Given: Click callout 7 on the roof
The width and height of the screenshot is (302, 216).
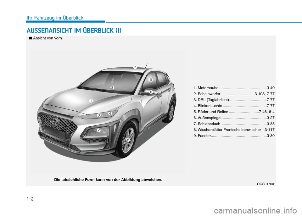Looking at the screenshot, I should pyautogui.click(x=135, y=67).
